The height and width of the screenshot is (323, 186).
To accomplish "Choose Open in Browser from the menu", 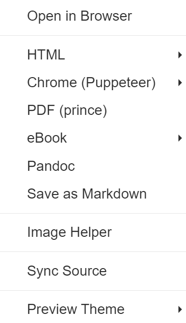I will click(x=93, y=16).
